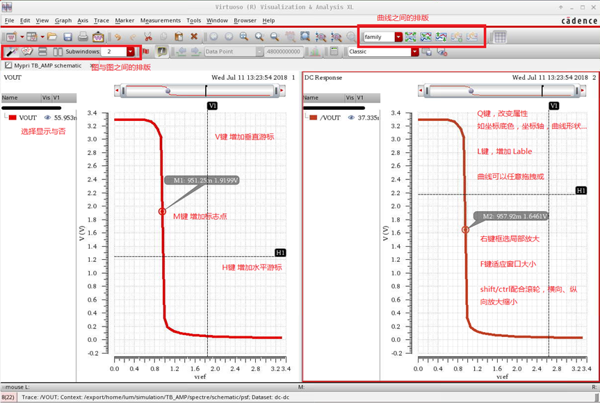Click the table grid icon beside family tools
The height and width of the screenshot is (403, 600).
coord(501,37)
